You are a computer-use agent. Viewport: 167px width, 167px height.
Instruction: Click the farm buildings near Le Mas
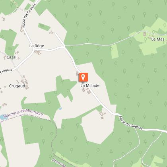click(x=148, y=35)
